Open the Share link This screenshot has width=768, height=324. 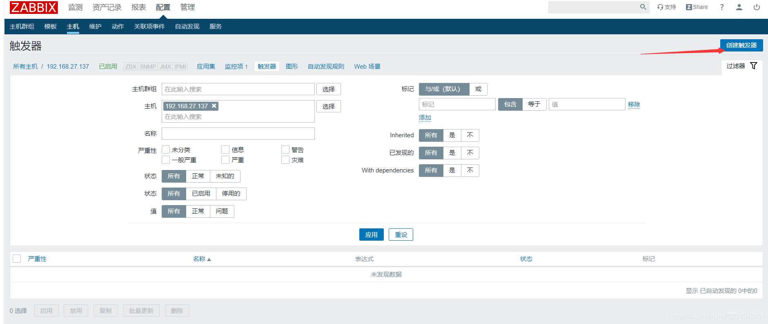697,7
